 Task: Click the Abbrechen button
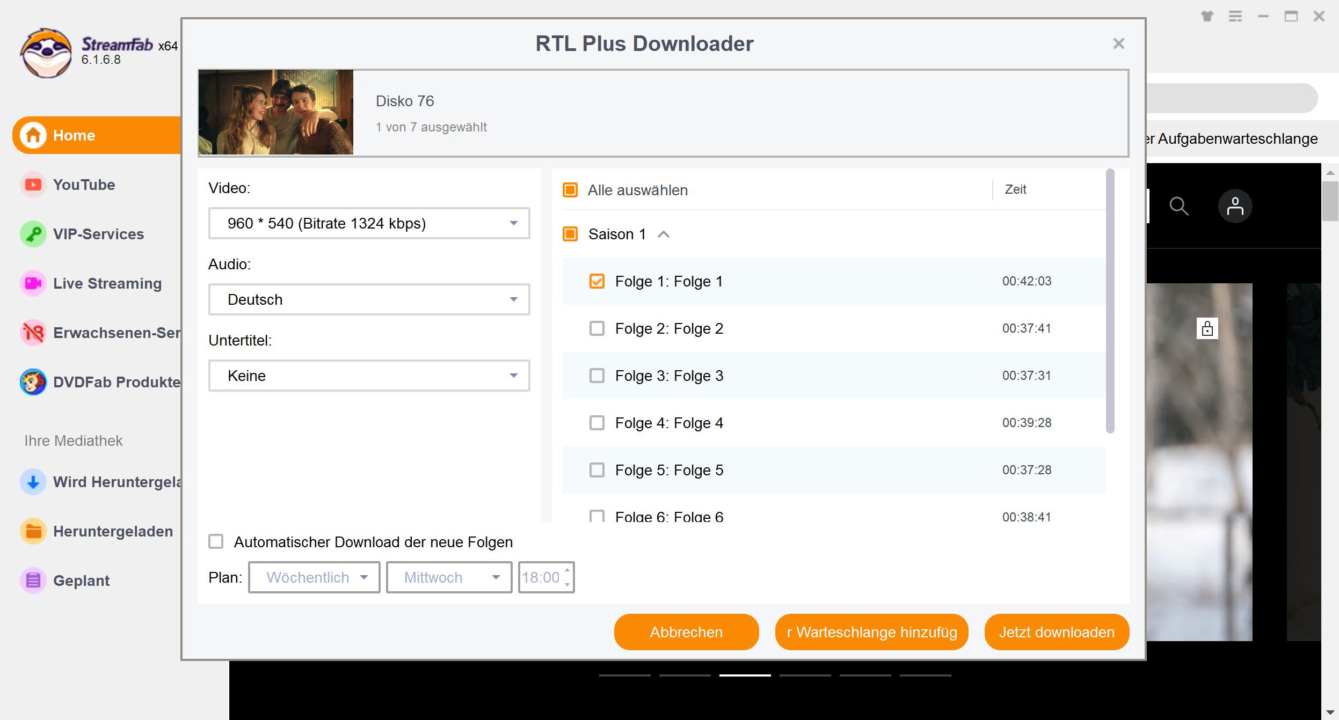click(686, 632)
